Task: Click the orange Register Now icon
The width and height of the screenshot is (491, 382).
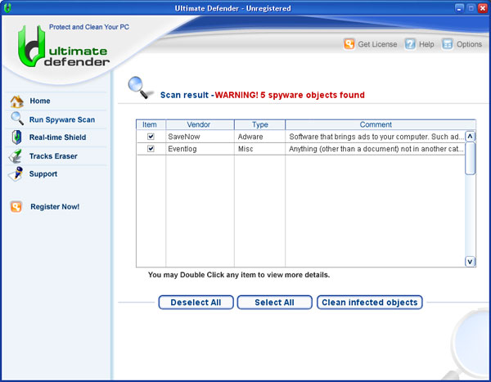Action: tap(16, 207)
